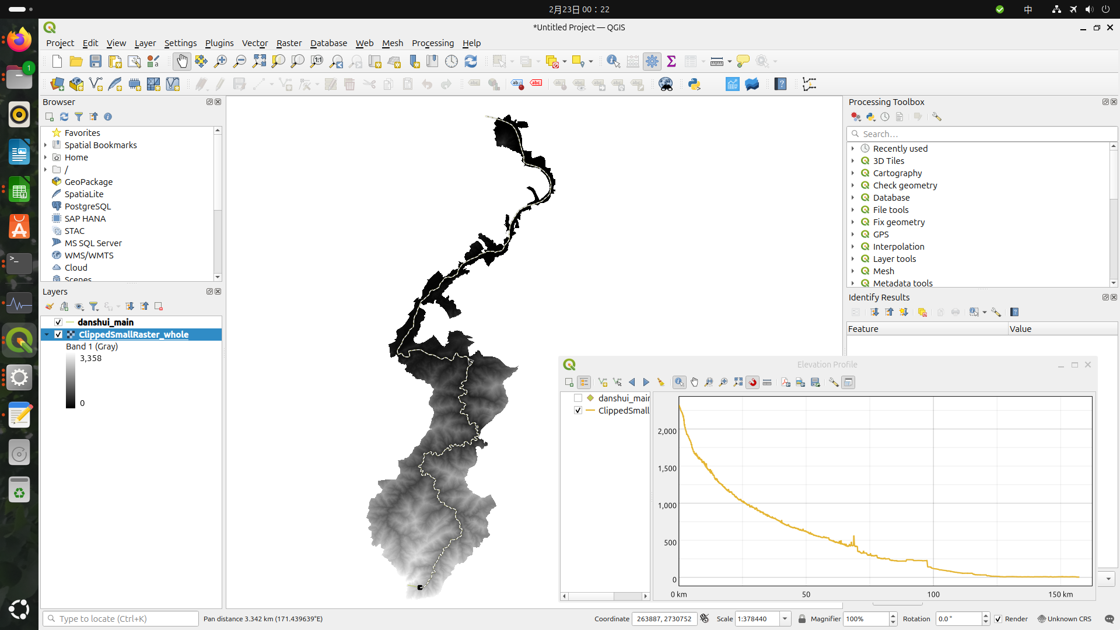
Task: Click Open Project folder icon
Action: 76,61
